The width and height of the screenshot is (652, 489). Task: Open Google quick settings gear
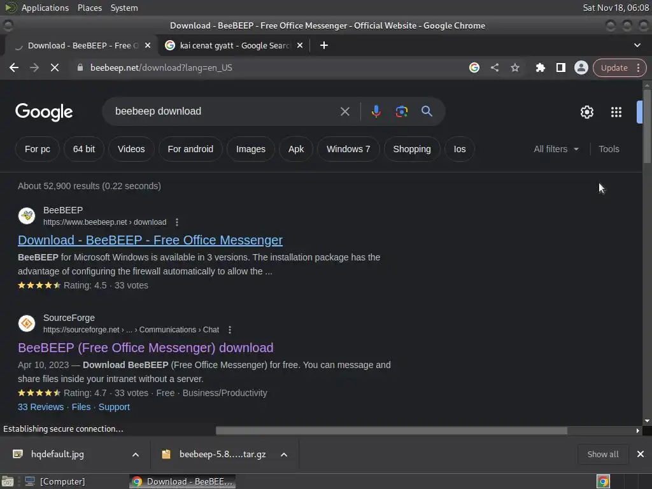[586, 112]
